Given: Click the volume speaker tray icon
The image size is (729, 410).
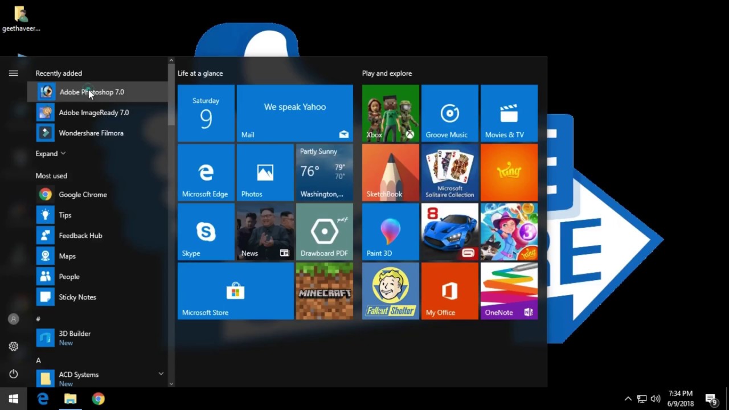Looking at the screenshot, I should 656,399.
